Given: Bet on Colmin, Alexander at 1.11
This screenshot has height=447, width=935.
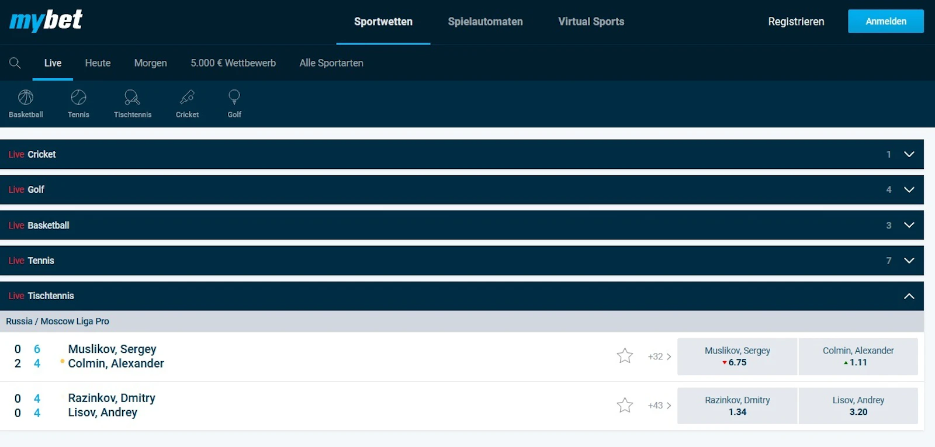Looking at the screenshot, I should 858,356.
